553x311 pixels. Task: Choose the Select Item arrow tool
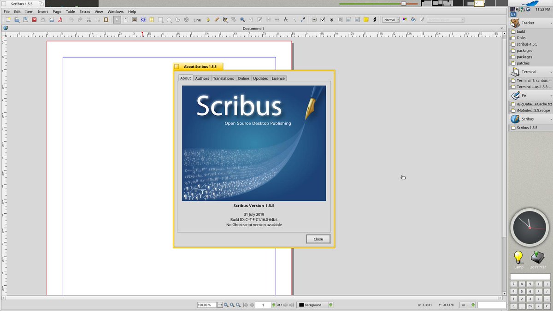click(117, 20)
